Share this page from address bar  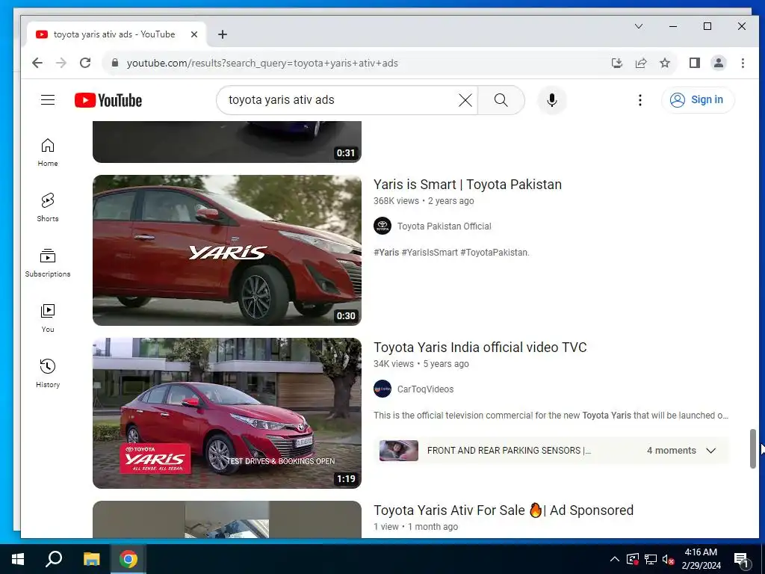[640, 63]
